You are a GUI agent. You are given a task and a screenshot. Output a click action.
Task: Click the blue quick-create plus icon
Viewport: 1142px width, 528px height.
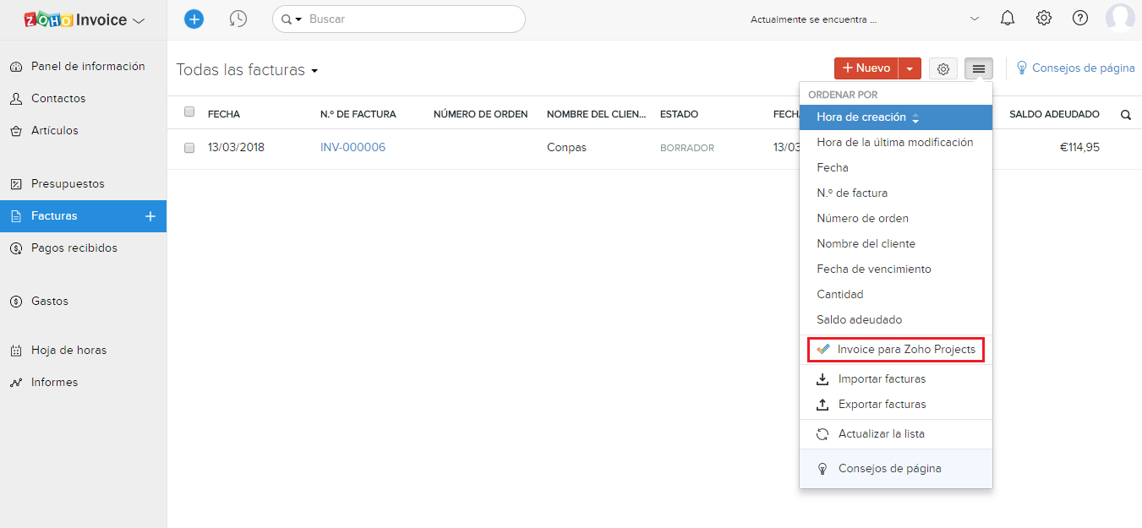click(x=194, y=19)
